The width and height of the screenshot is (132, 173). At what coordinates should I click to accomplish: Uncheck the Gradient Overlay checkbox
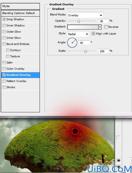(x=4, y=75)
